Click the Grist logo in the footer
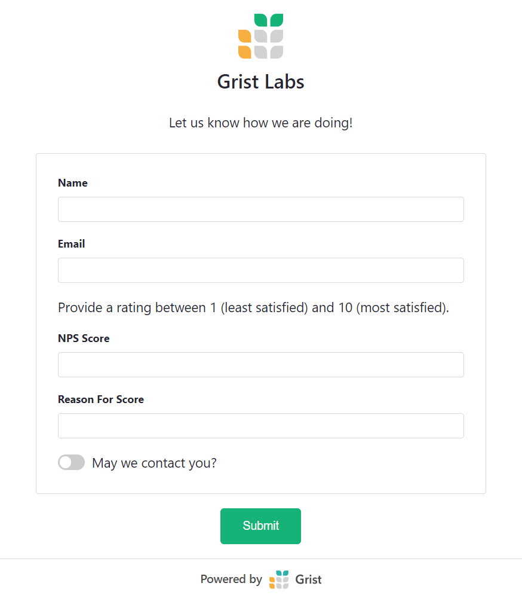 pos(279,579)
